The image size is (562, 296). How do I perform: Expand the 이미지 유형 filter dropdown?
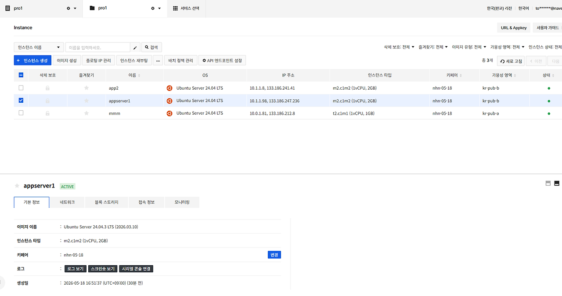(469, 47)
